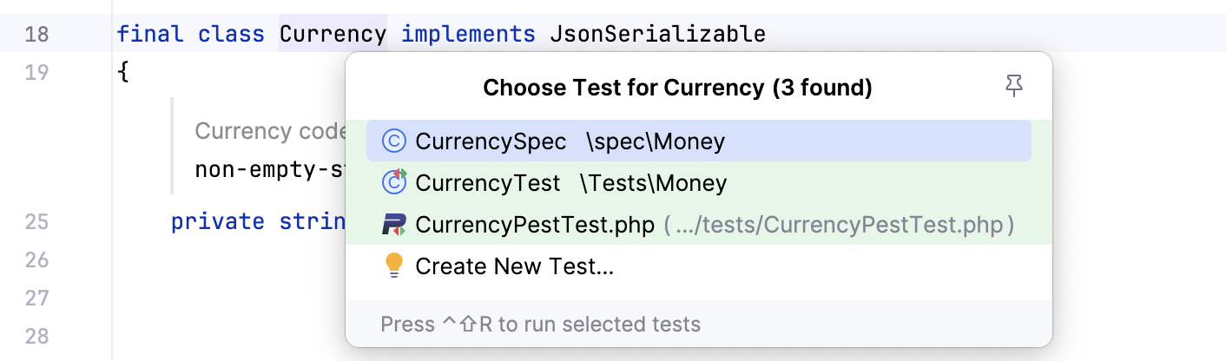Click the "Press ^⇧R to run" hint text
This screenshot has height=361, width=1226.
tap(540, 325)
